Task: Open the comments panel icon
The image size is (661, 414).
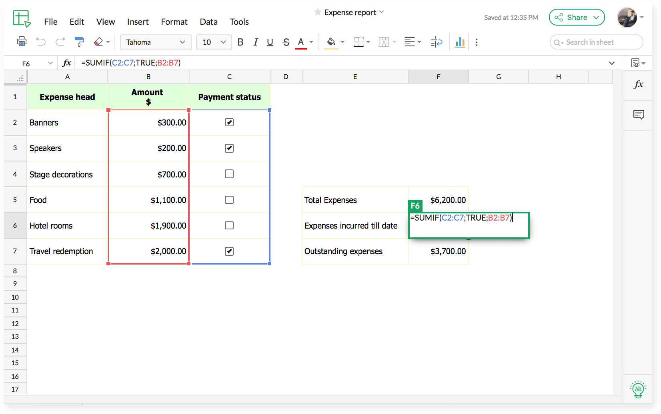Action: 639,115
